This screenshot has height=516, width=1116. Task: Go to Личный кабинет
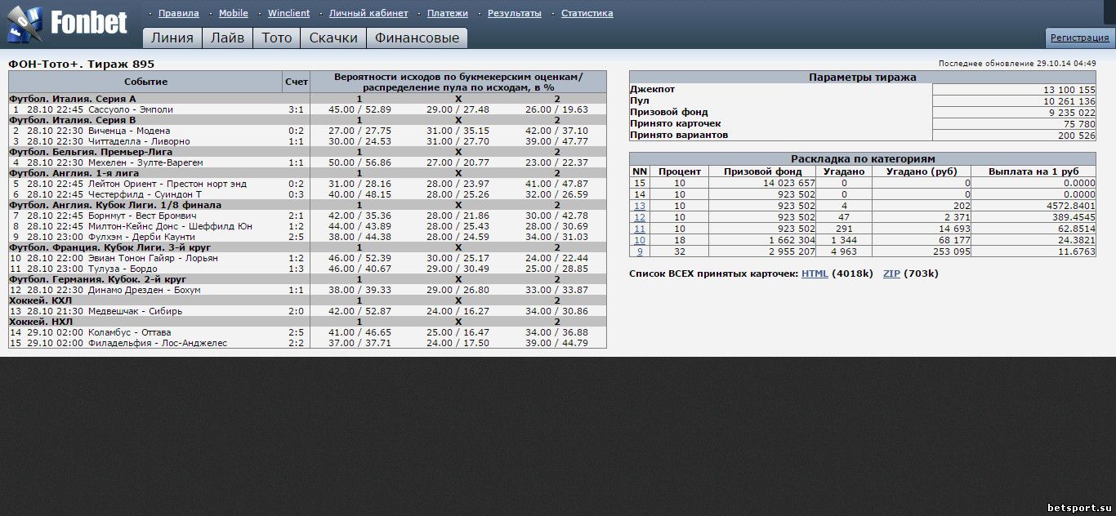pos(368,13)
